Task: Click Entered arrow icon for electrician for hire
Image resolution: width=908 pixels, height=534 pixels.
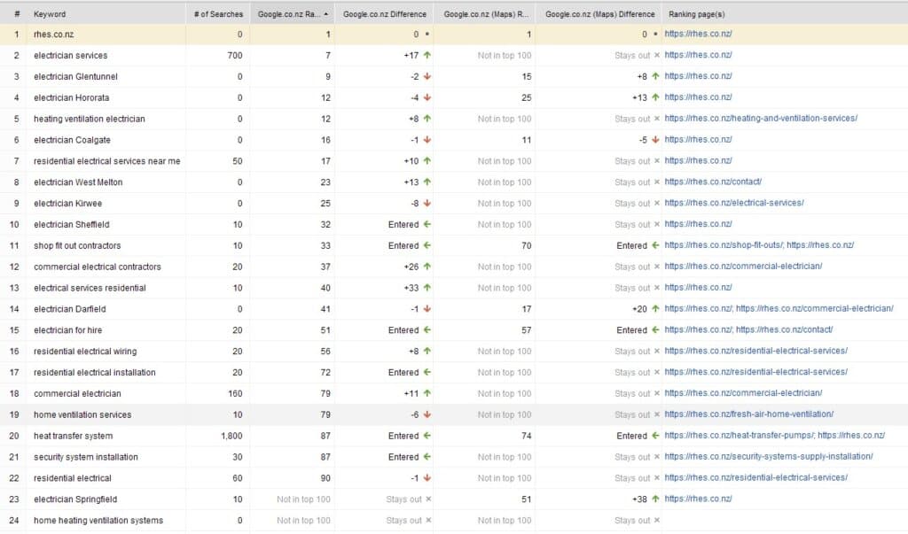Action: click(427, 329)
